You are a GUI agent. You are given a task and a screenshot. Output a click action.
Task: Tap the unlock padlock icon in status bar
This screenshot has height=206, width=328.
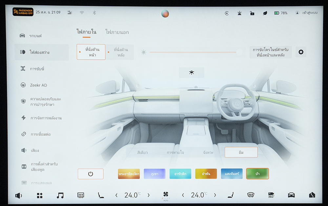pos(252,13)
